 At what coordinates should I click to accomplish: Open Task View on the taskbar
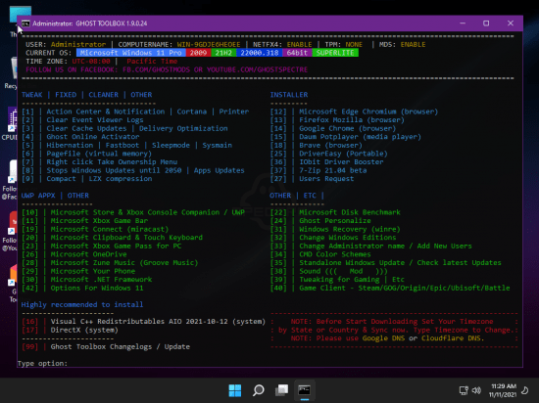pos(281,390)
